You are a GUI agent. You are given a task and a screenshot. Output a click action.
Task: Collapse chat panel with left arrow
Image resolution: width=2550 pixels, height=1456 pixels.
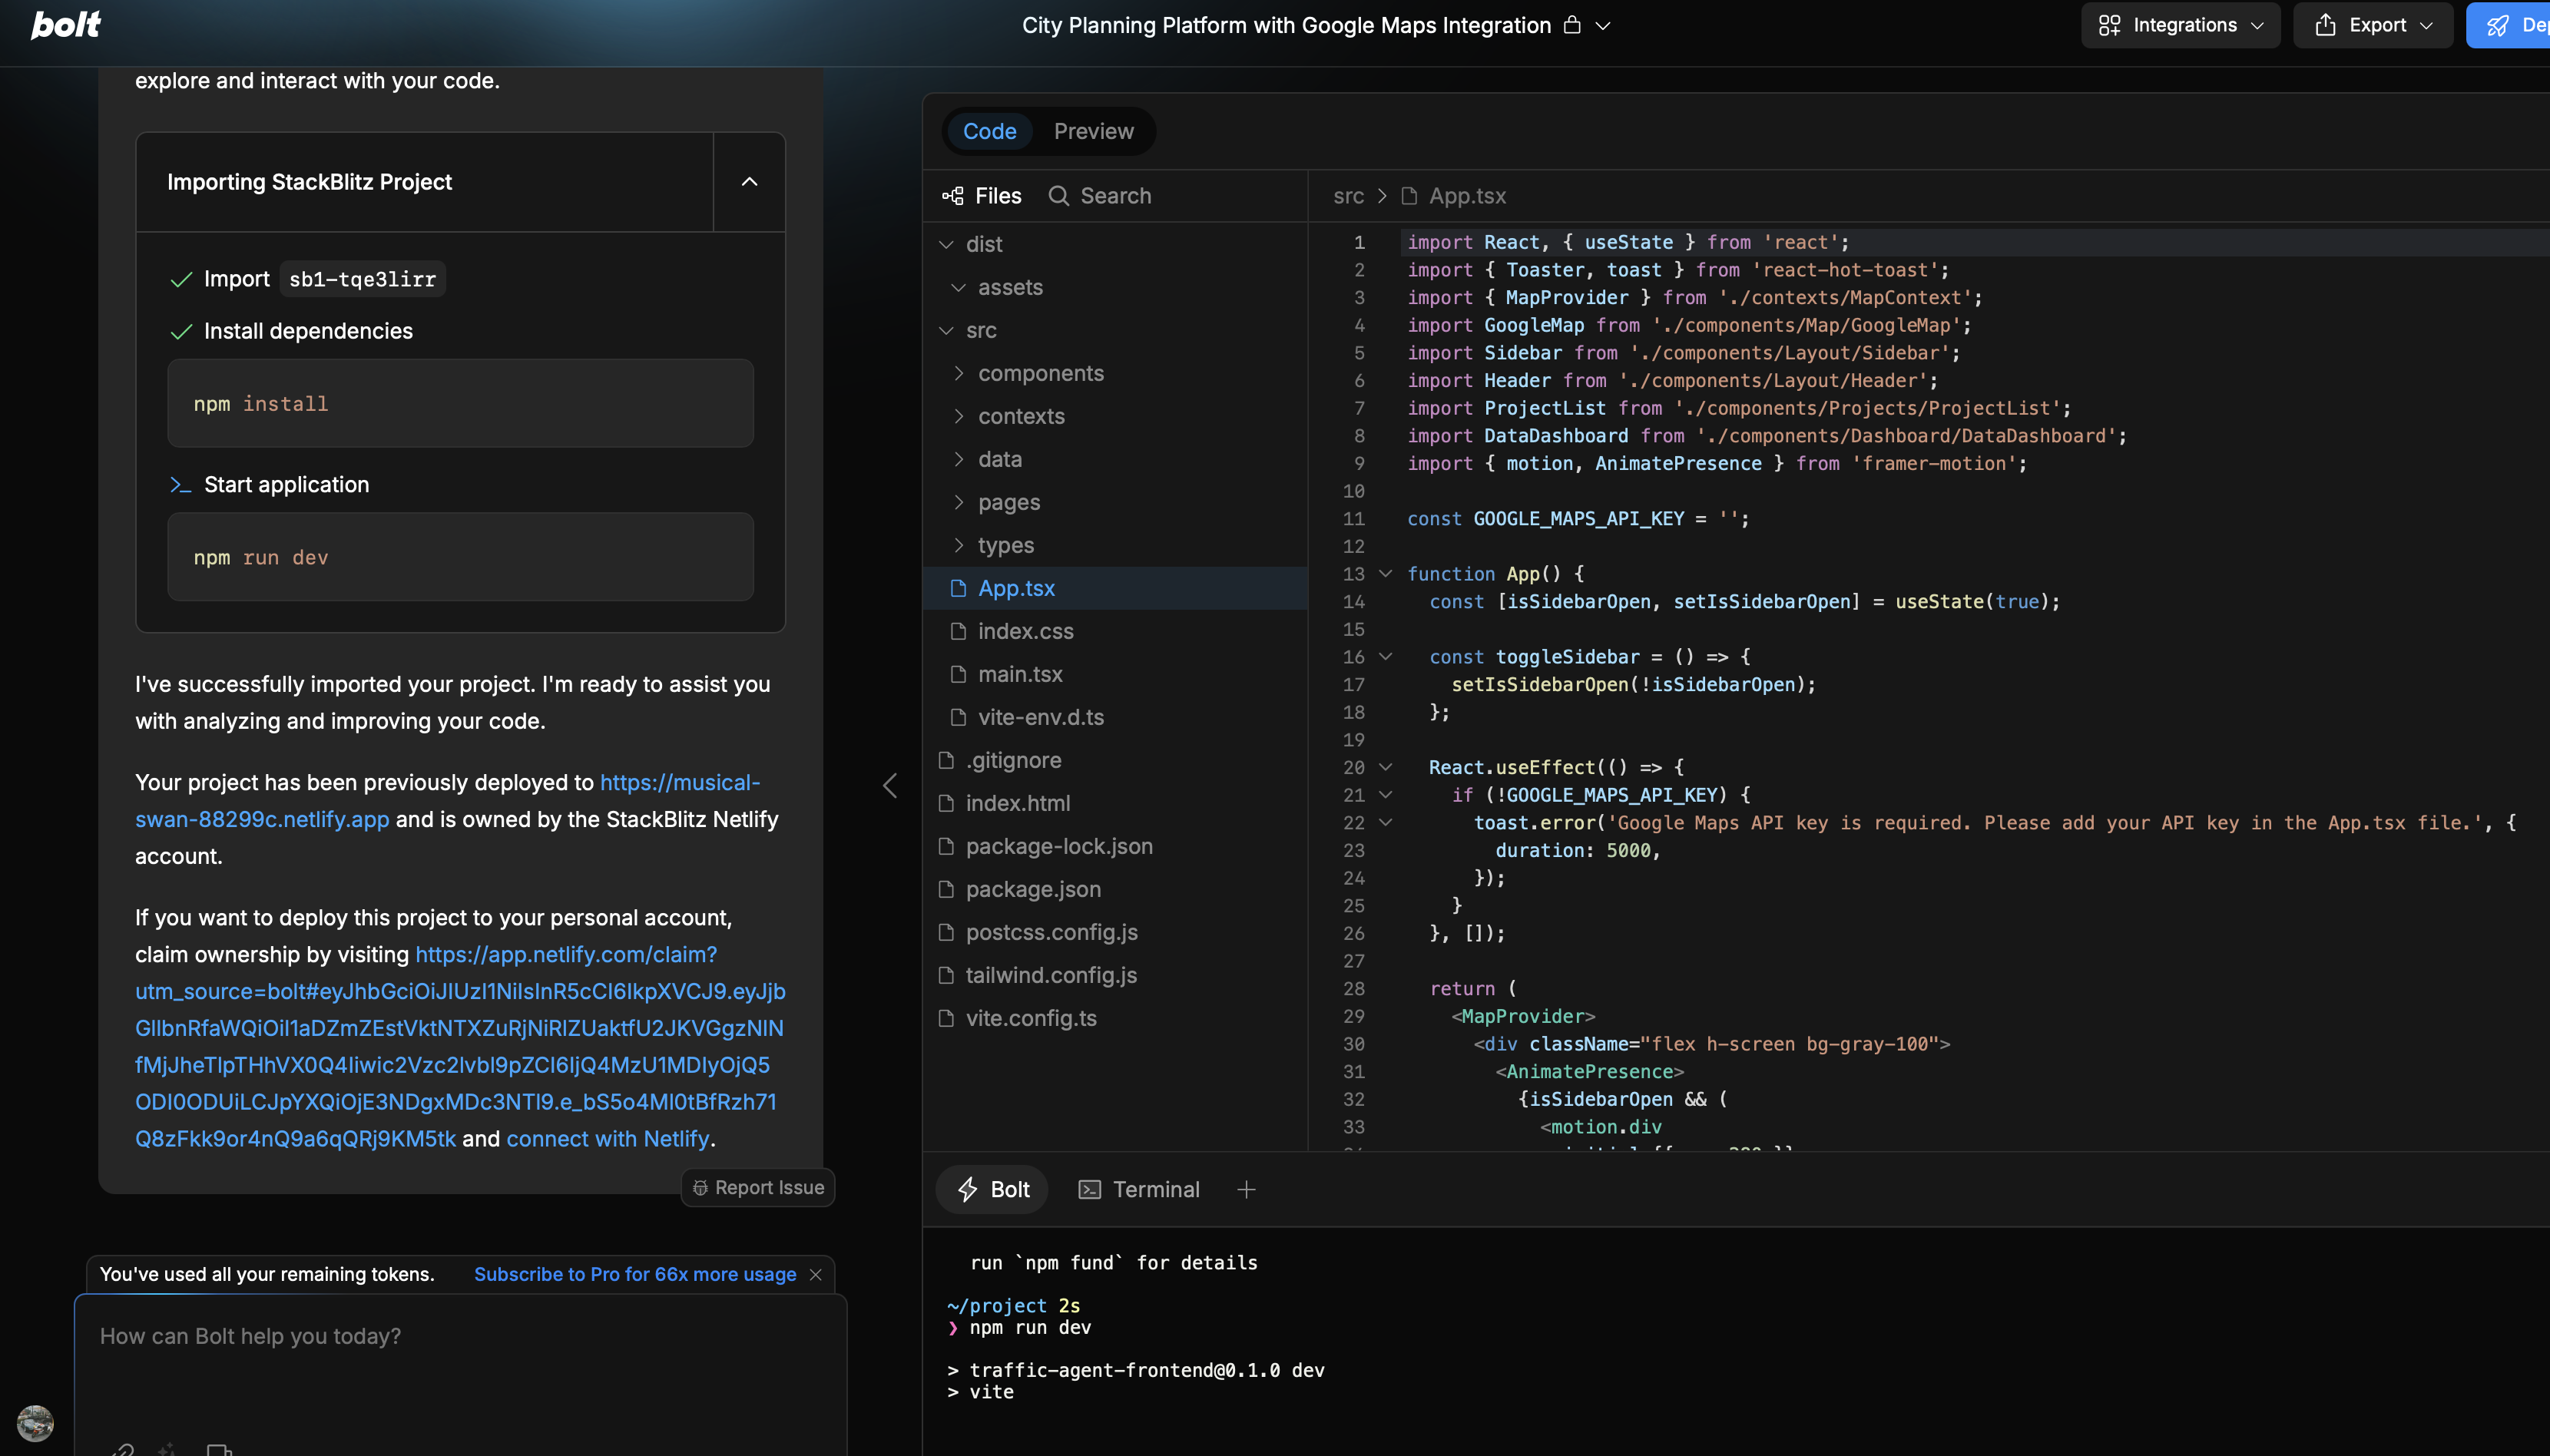click(x=889, y=785)
